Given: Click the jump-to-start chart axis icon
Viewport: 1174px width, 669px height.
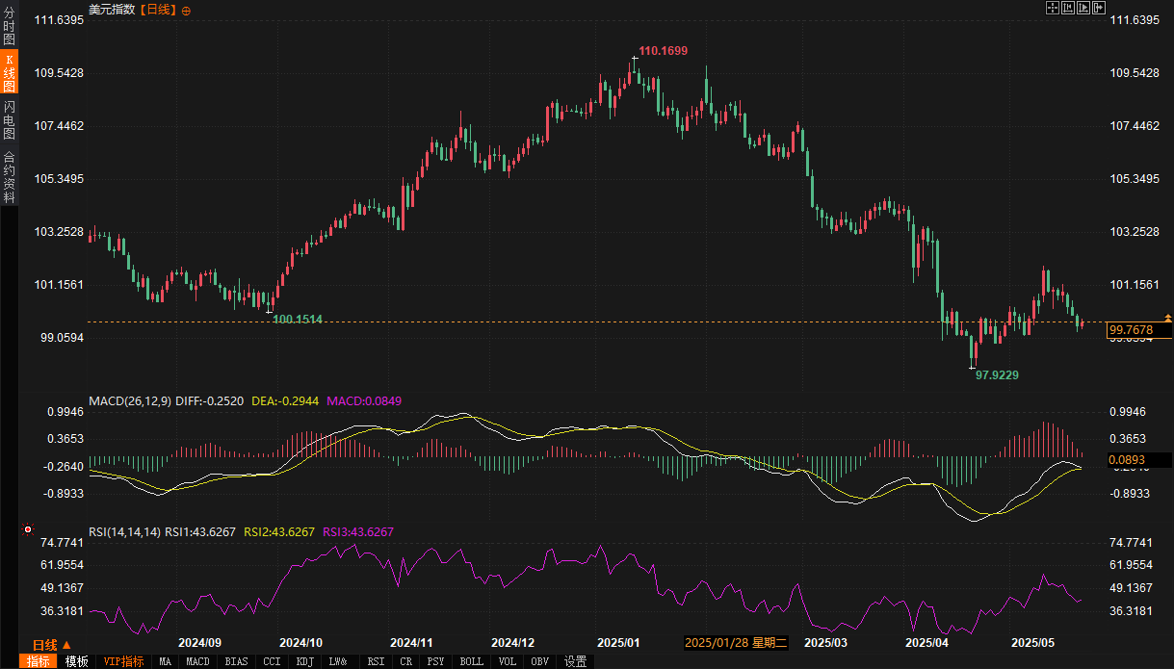Looking at the screenshot, I should 1068,8.
